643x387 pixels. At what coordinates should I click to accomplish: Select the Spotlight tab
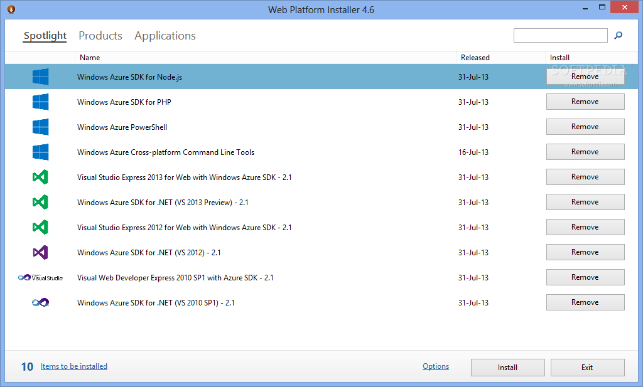coord(45,36)
